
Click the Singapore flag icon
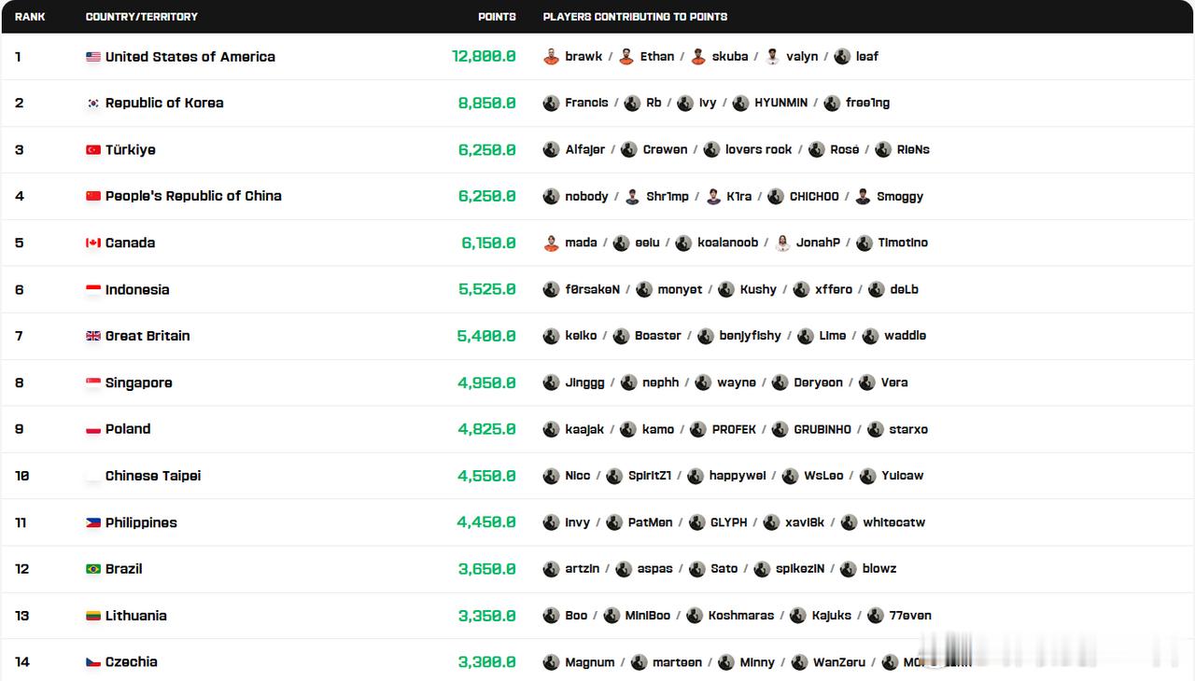(93, 382)
